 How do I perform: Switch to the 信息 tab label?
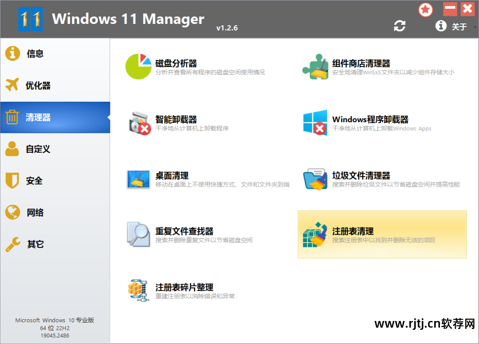coord(35,54)
